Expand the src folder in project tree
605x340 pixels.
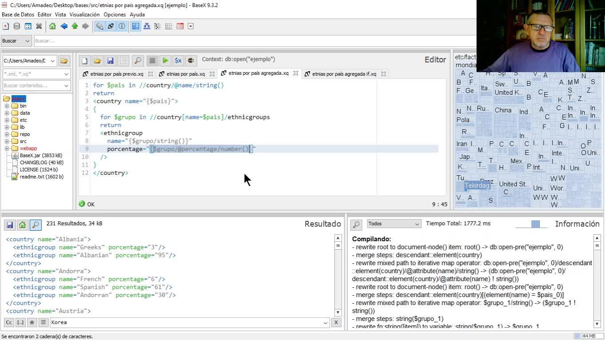point(7,141)
